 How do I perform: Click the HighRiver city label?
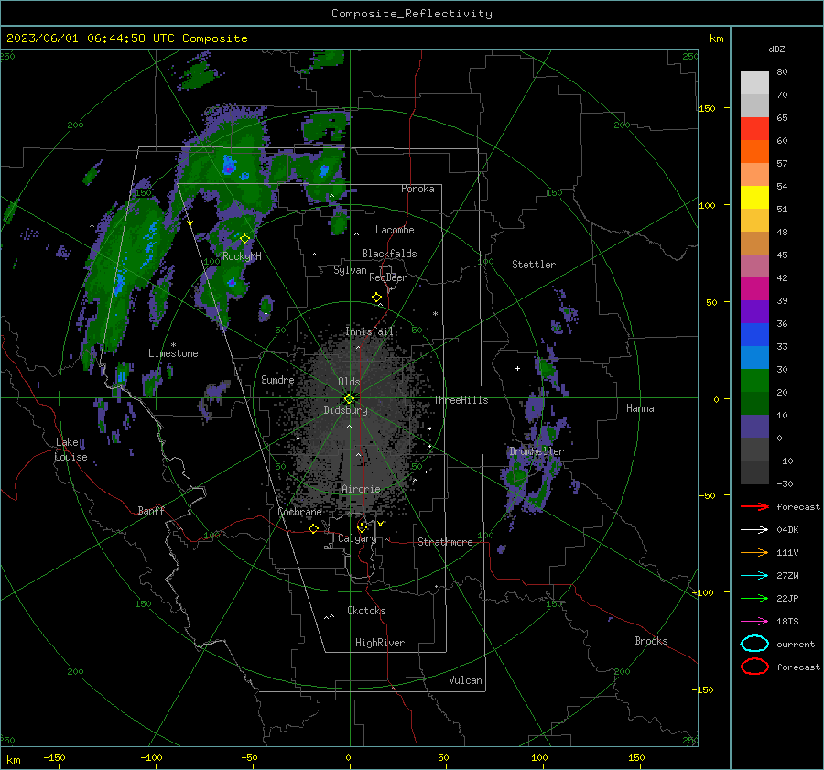(x=380, y=644)
